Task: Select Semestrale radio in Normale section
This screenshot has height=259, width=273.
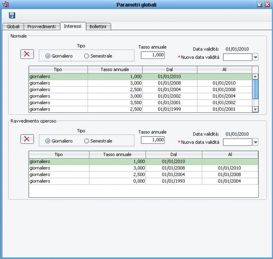Action: pyautogui.click(x=87, y=56)
